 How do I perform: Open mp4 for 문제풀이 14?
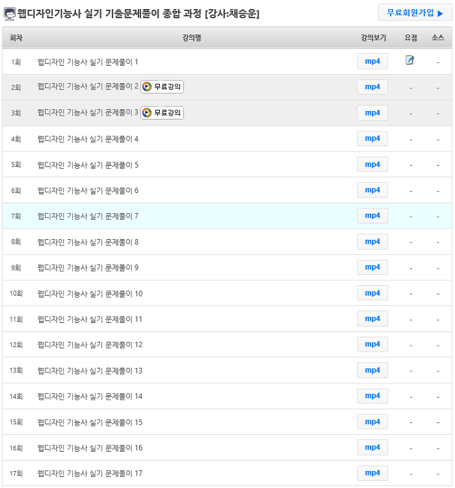coord(372,396)
